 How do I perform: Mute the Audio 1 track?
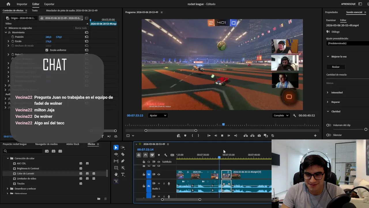point(159,183)
